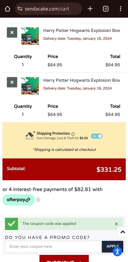128x262 pixels.
Task: Click the site settings icon in address bar
Action: [20, 9]
